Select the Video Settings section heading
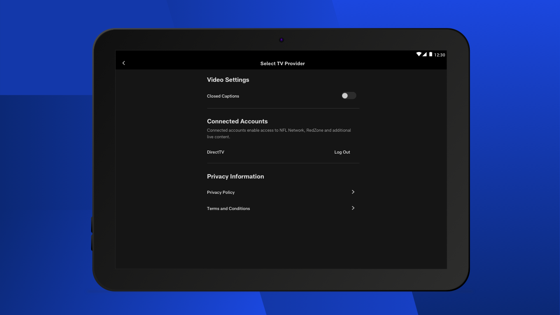The image size is (560, 315). (x=228, y=80)
